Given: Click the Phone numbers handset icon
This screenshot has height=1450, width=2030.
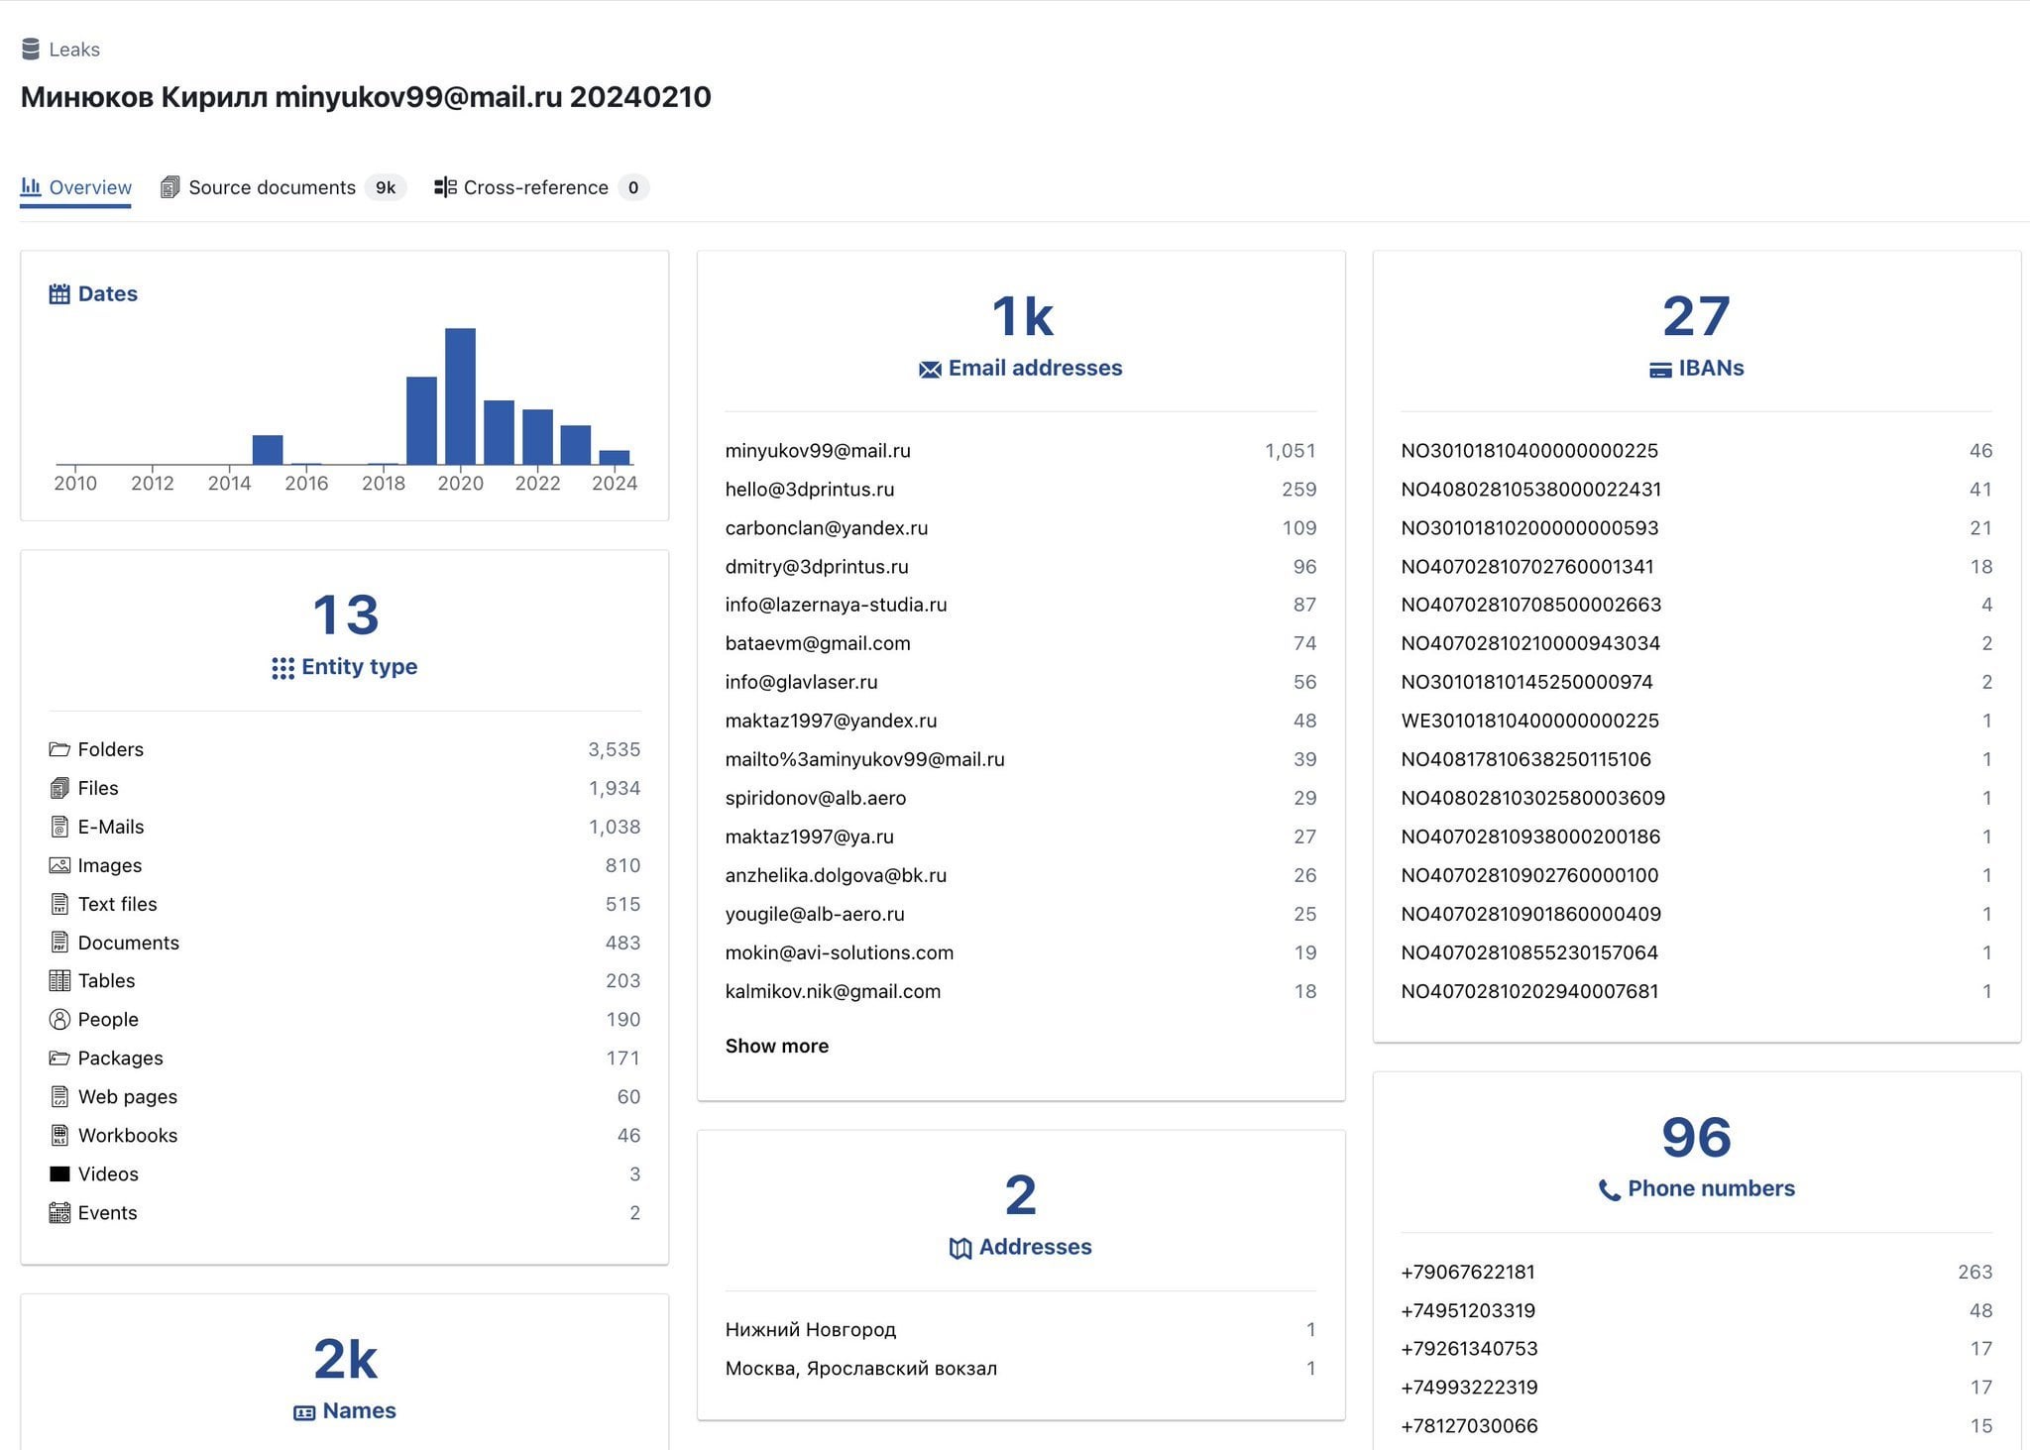Looking at the screenshot, I should click(1609, 1189).
